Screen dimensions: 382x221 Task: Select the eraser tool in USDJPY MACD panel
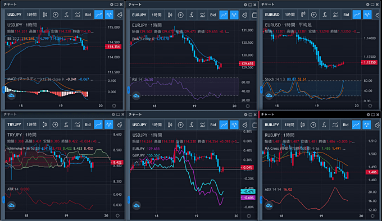pyautogui.click(x=119, y=15)
